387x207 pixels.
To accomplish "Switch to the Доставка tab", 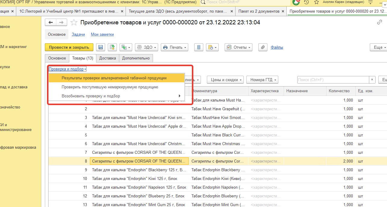I will (x=108, y=58).
